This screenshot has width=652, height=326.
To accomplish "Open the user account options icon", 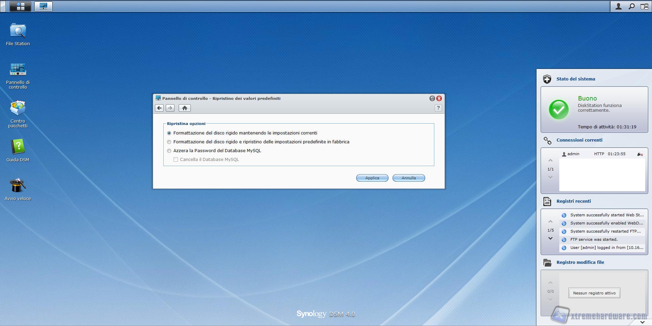I will [618, 6].
